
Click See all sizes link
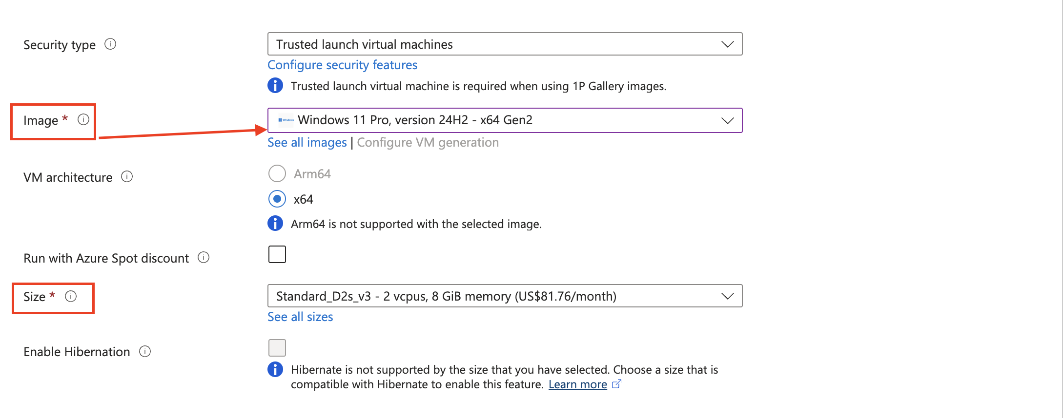pos(300,317)
